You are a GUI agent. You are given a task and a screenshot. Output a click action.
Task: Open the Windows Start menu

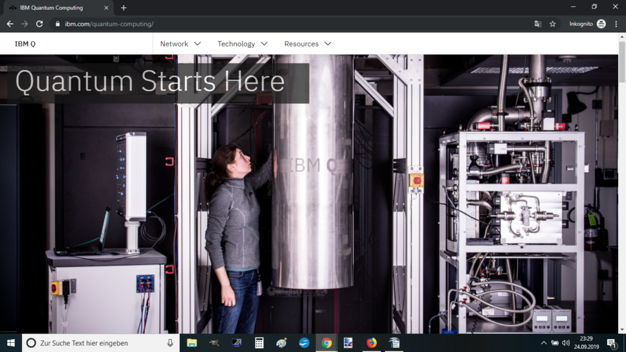11,343
